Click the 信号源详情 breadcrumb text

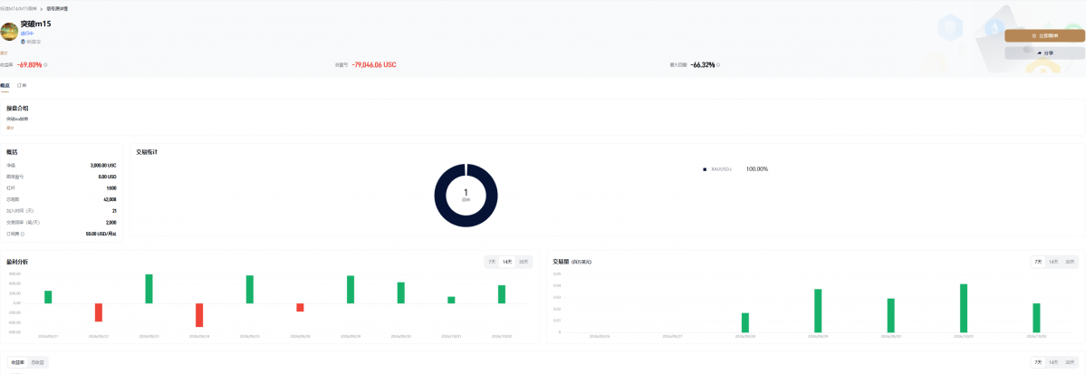pos(57,9)
